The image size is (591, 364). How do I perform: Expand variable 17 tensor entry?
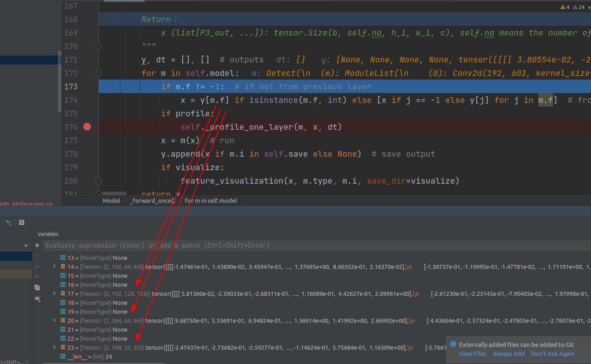click(x=54, y=293)
